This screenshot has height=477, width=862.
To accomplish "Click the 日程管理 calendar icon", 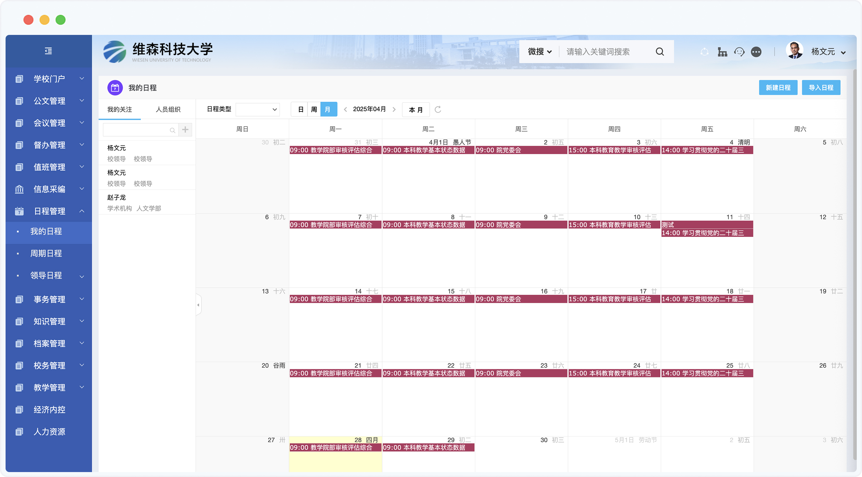I will tap(19, 211).
